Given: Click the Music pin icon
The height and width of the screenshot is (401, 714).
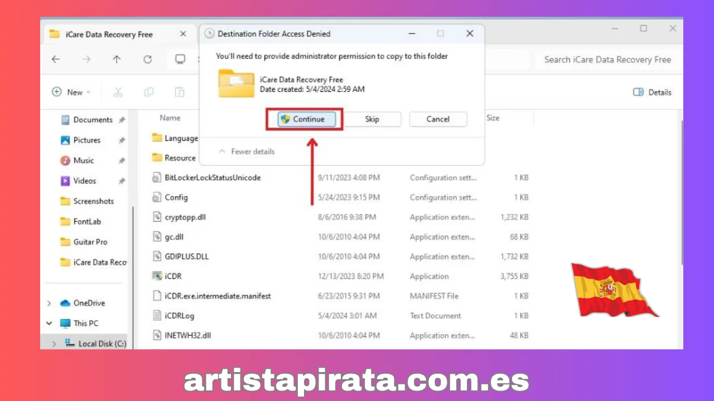Looking at the screenshot, I should point(122,160).
